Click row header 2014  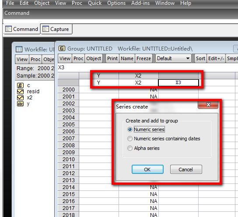pyautogui.click(x=68, y=187)
